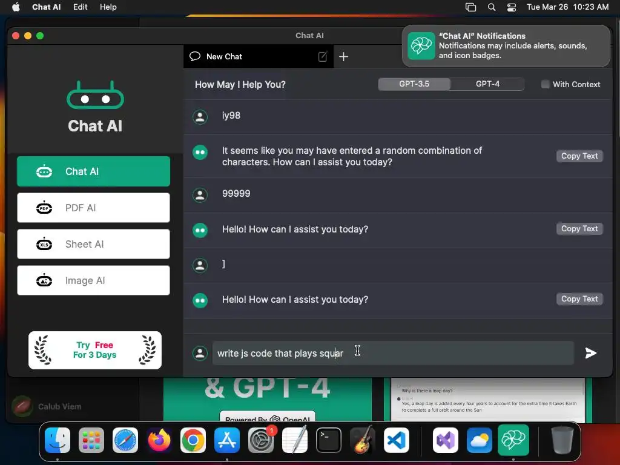The image size is (620, 465).
Task: Launch Firefox from the Dock
Action: pyautogui.click(x=159, y=440)
